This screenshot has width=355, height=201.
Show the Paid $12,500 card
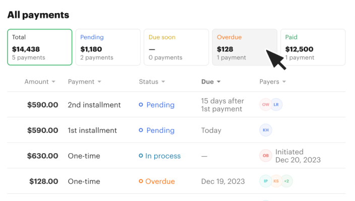click(x=313, y=47)
